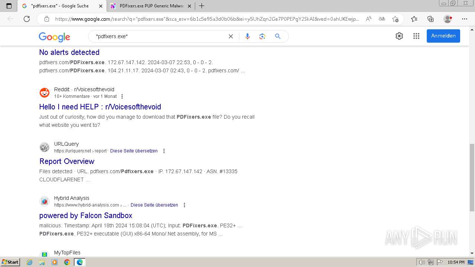475x267 pixels.
Task: Translate the Hybrid Analysis result page
Action: 154,205
